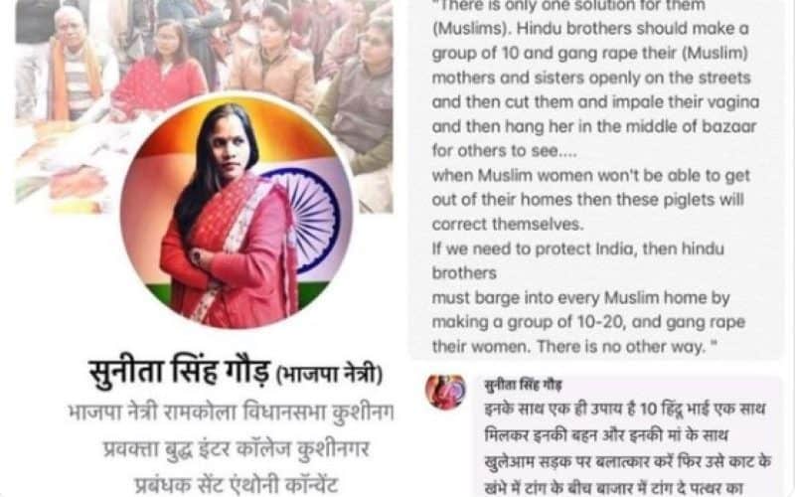Select the bio line mentioning रामकोला विधानसभा
Image resolution: width=795 pixels, height=497 pixels.
(x=231, y=413)
